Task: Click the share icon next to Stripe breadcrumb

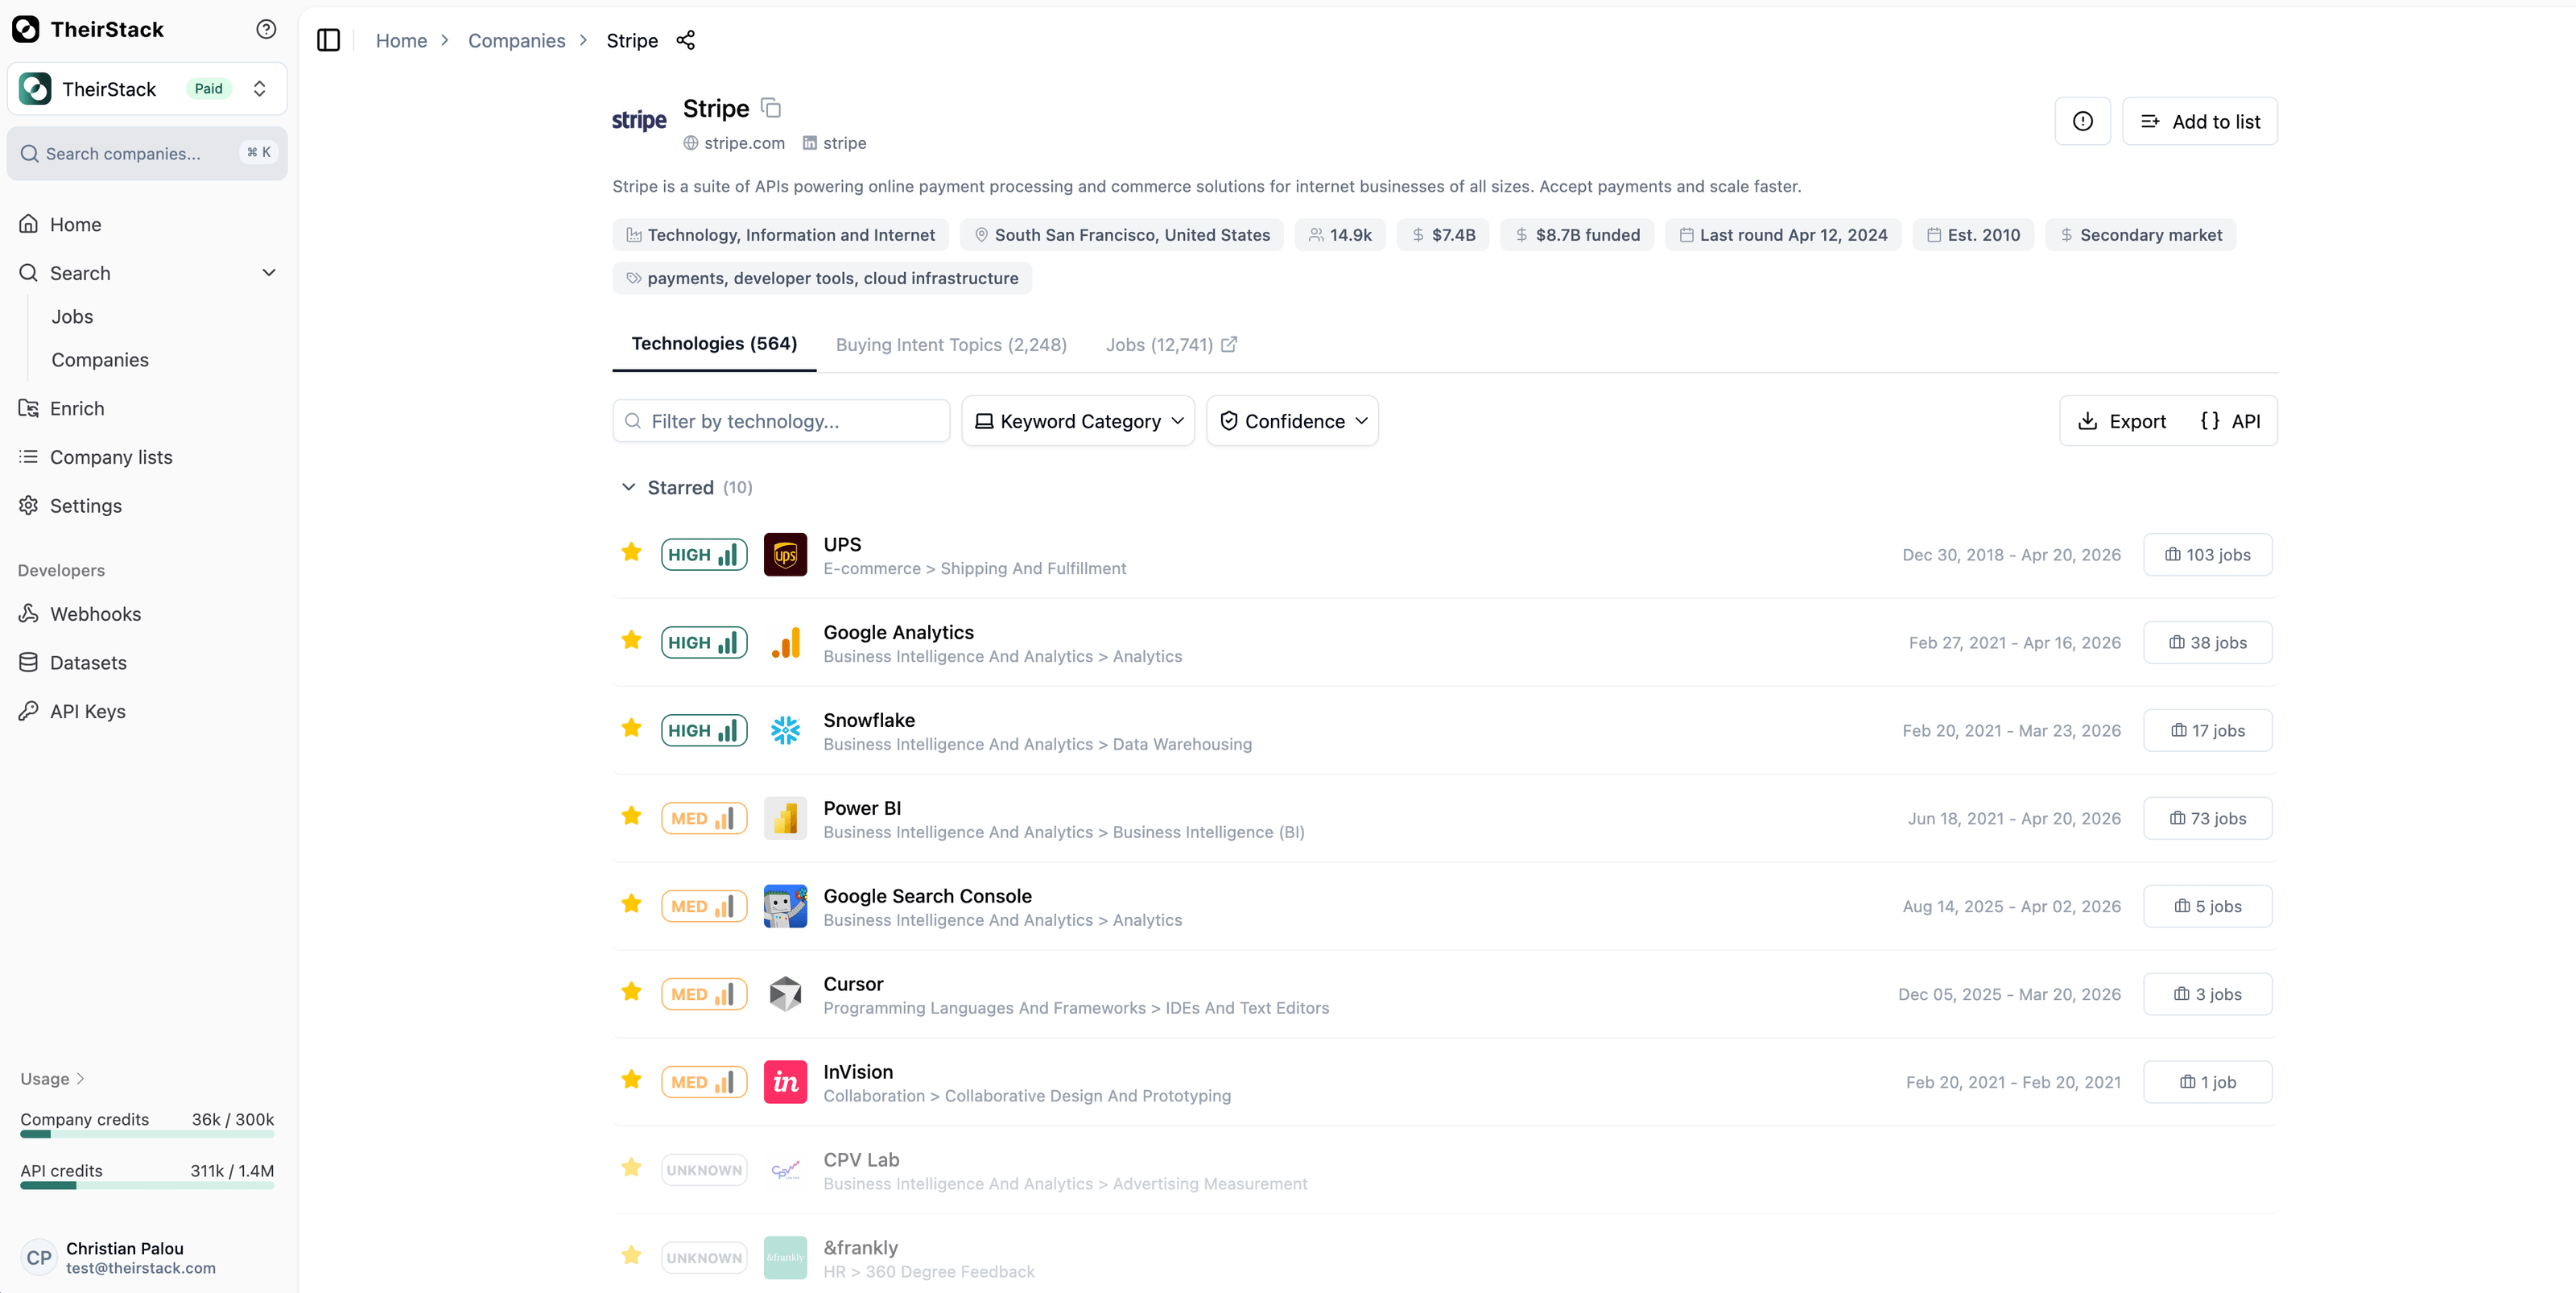Action: tap(685, 40)
